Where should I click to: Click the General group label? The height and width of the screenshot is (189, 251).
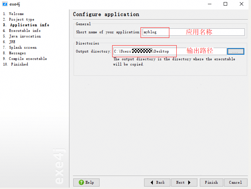pyautogui.click(x=83, y=24)
